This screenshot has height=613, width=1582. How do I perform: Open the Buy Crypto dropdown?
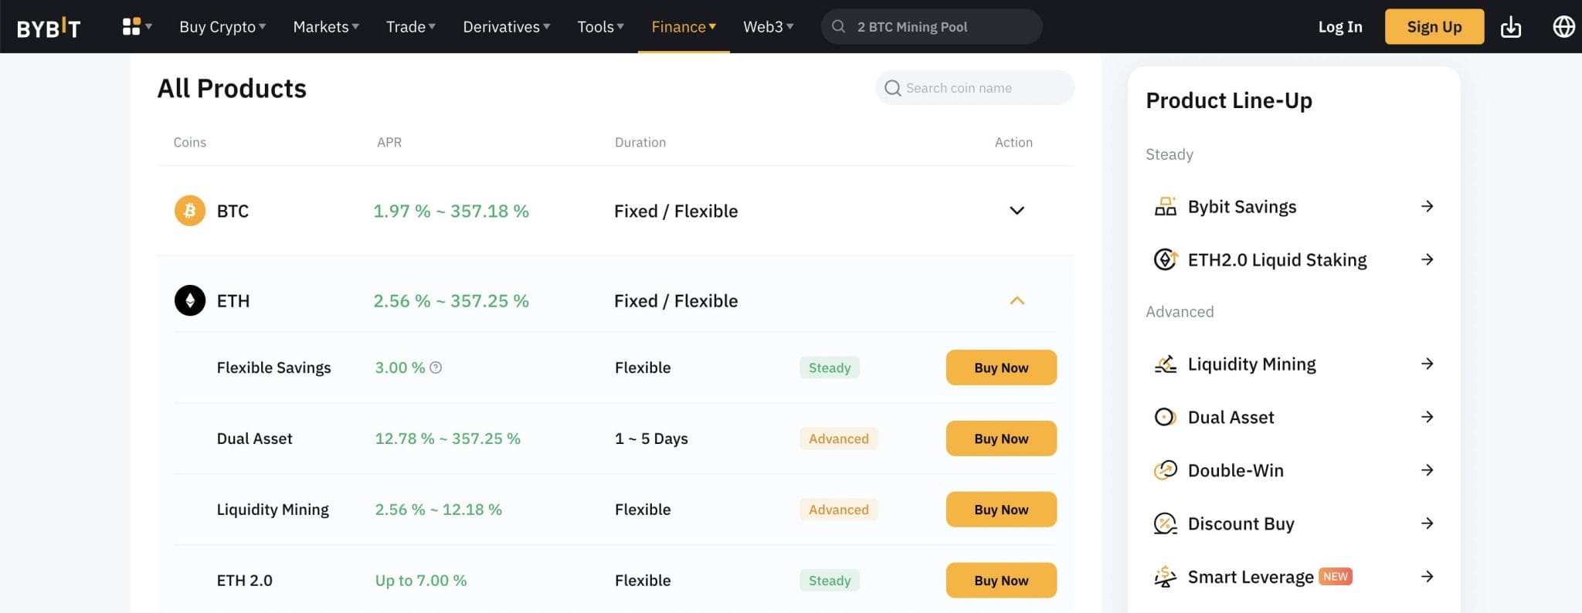222,27
